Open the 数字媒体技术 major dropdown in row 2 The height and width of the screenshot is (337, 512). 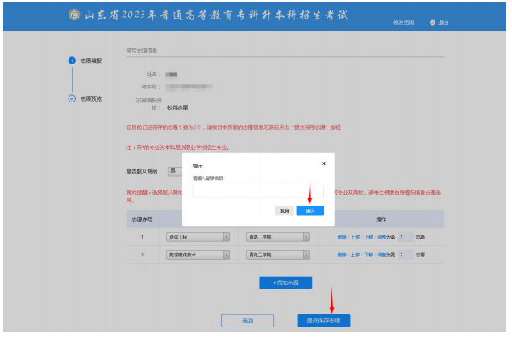coord(198,255)
